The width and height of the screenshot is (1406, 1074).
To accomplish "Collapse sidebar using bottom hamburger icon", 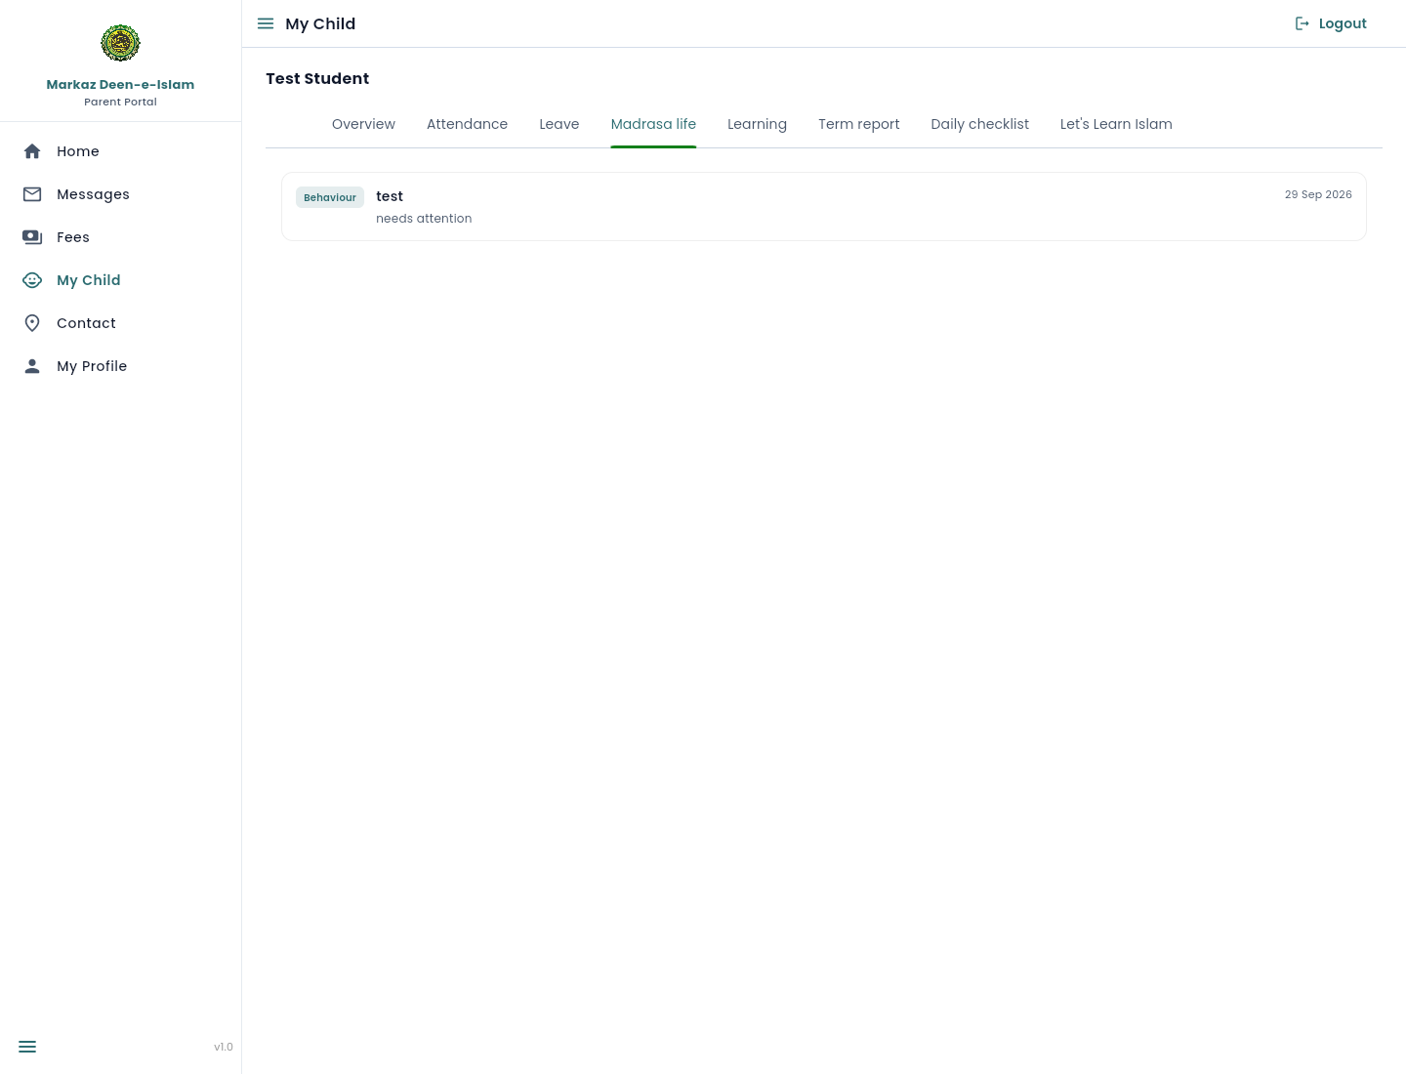I will (27, 1047).
